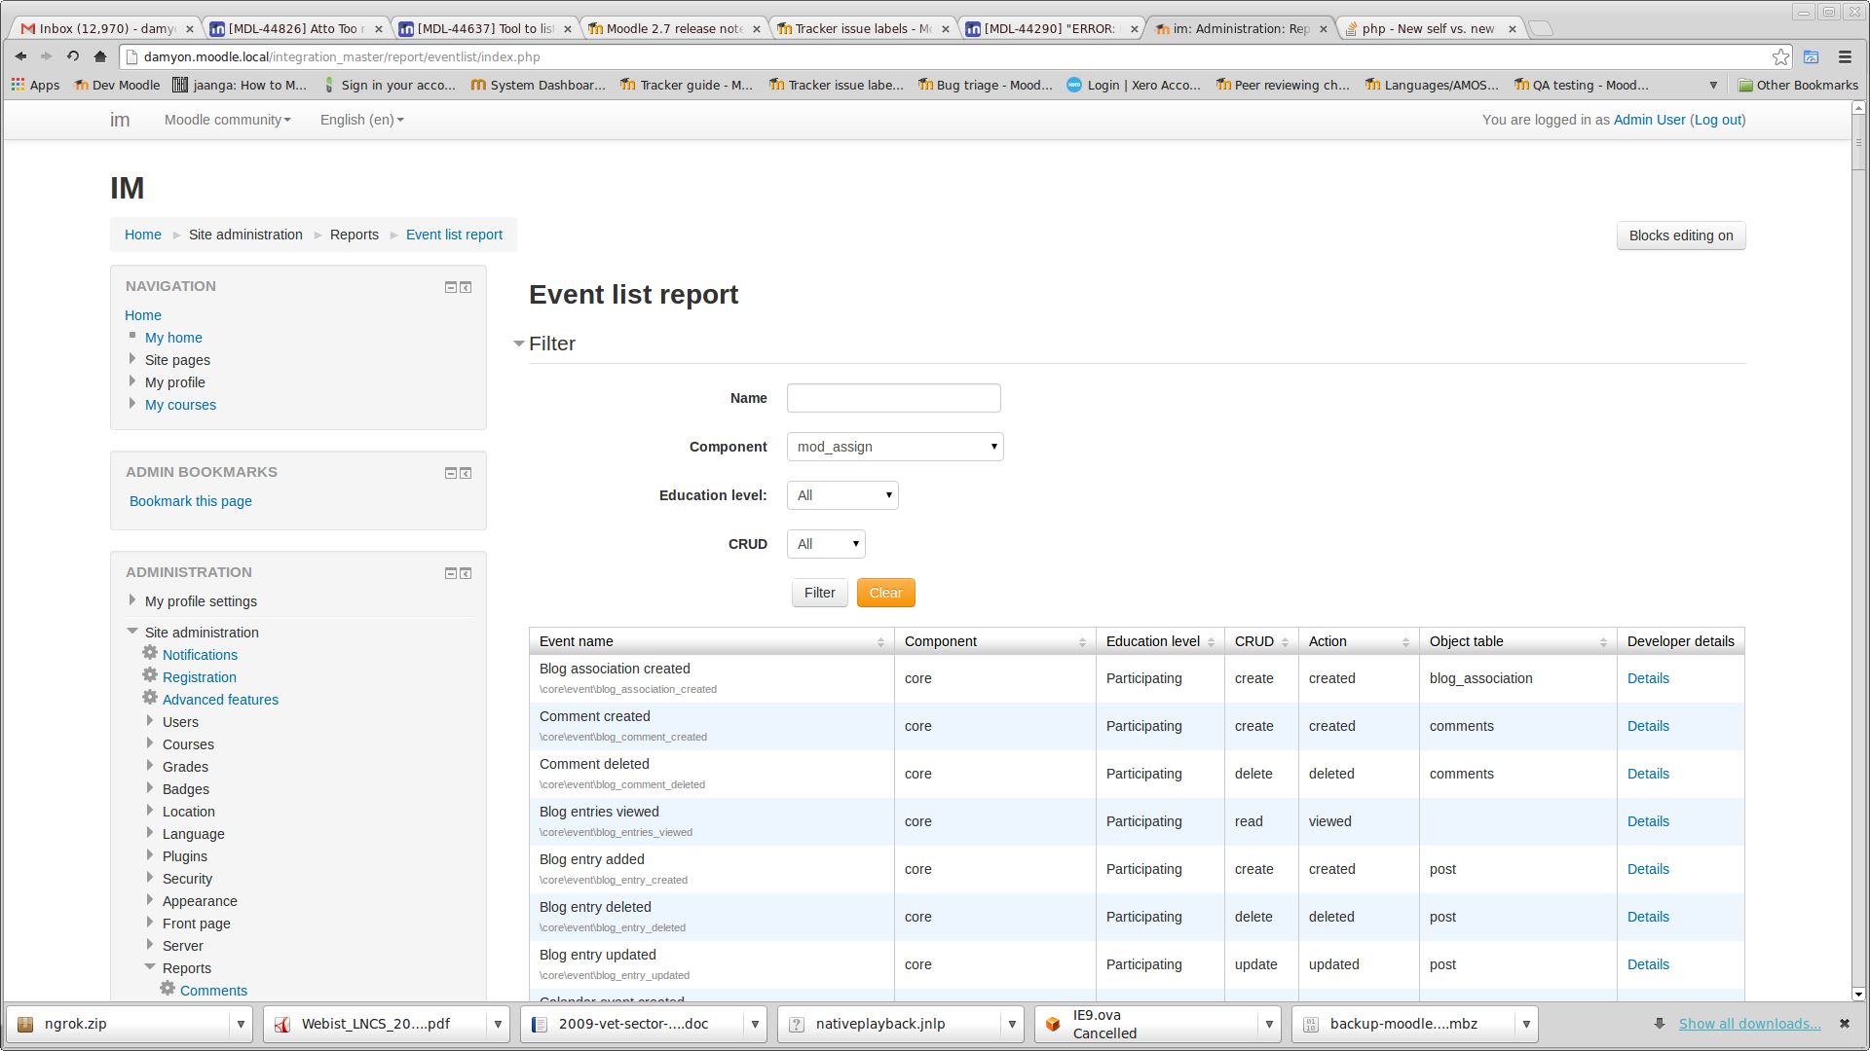Viewport: 1870px width, 1051px height.
Task: Open English (en) language menu
Action: (x=362, y=120)
